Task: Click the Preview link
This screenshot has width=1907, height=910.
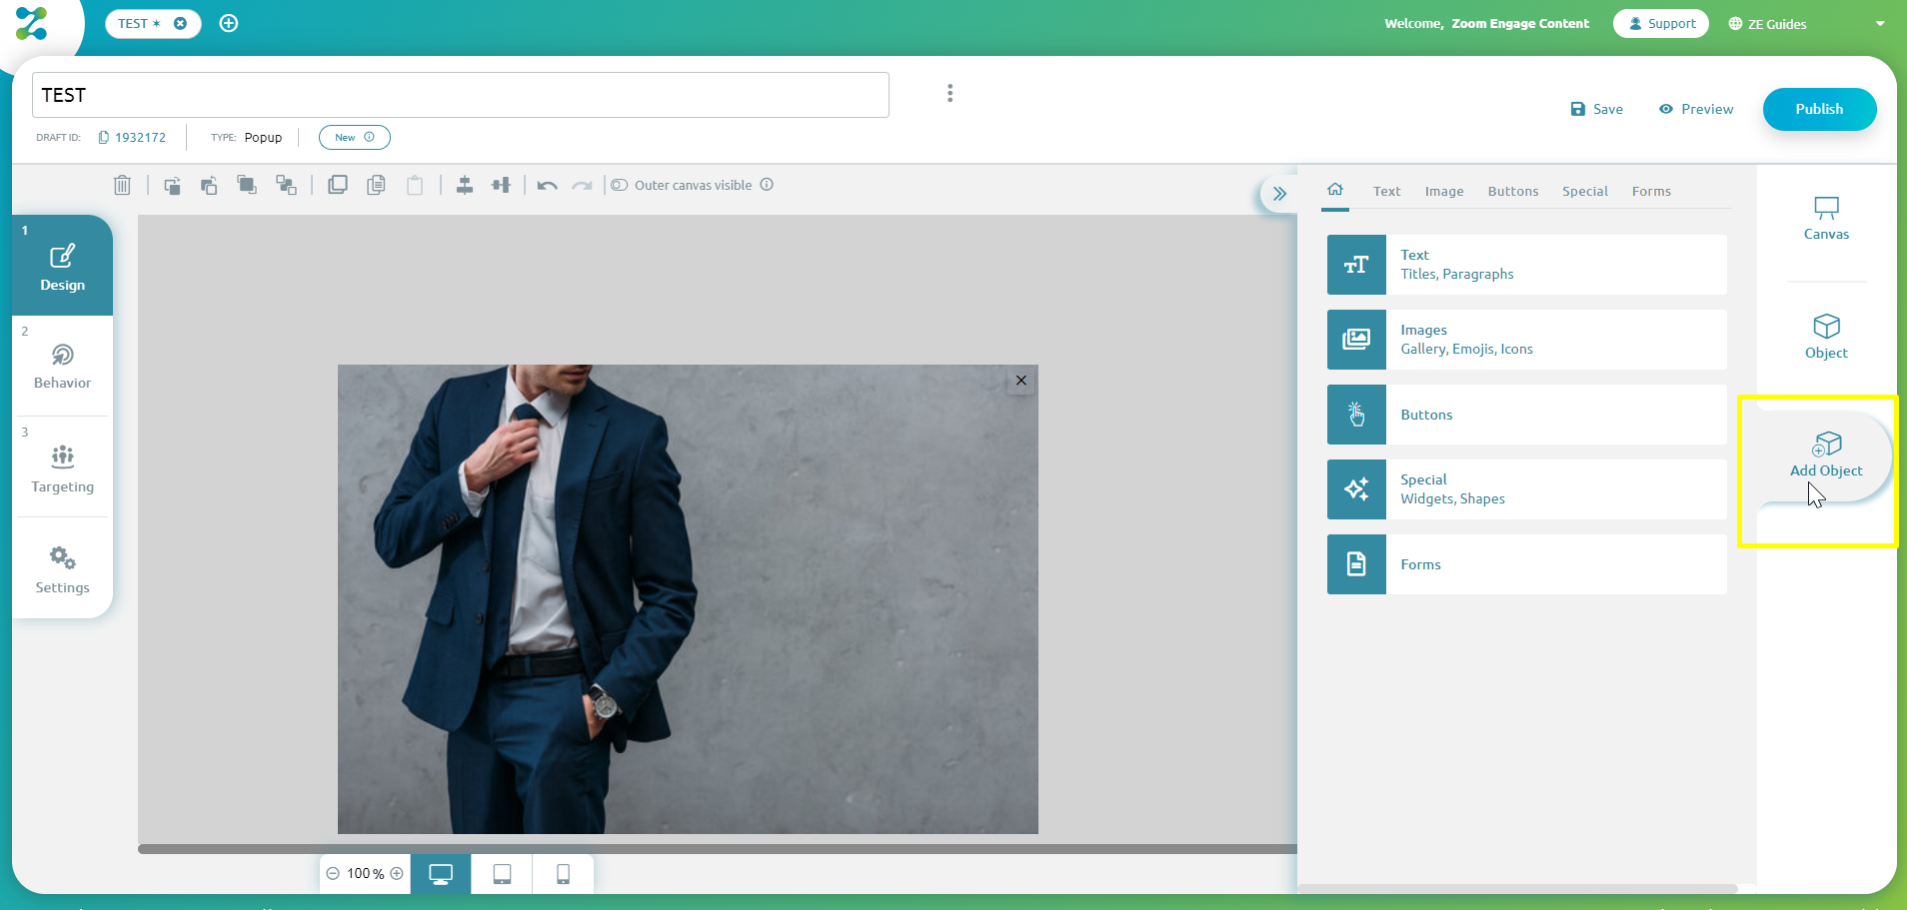Action: click(1695, 109)
